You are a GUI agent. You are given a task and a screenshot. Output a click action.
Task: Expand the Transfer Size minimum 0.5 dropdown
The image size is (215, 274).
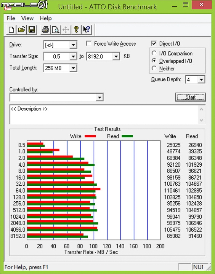pyautogui.click(x=73, y=56)
